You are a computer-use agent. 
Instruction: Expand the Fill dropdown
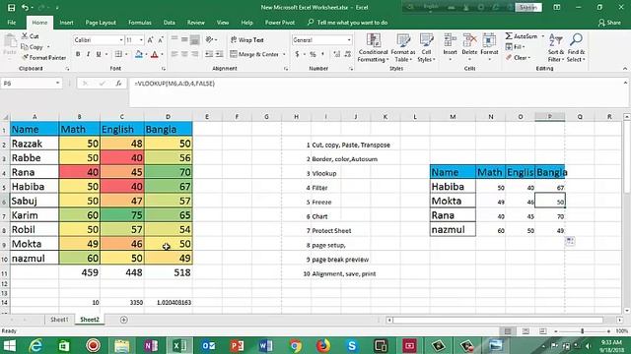[x=524, y=47]
